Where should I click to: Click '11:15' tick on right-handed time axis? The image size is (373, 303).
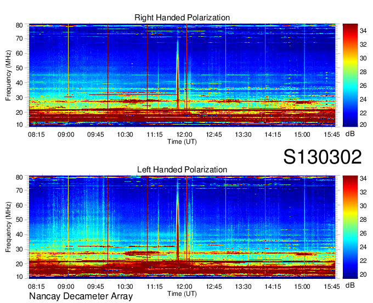155,134
